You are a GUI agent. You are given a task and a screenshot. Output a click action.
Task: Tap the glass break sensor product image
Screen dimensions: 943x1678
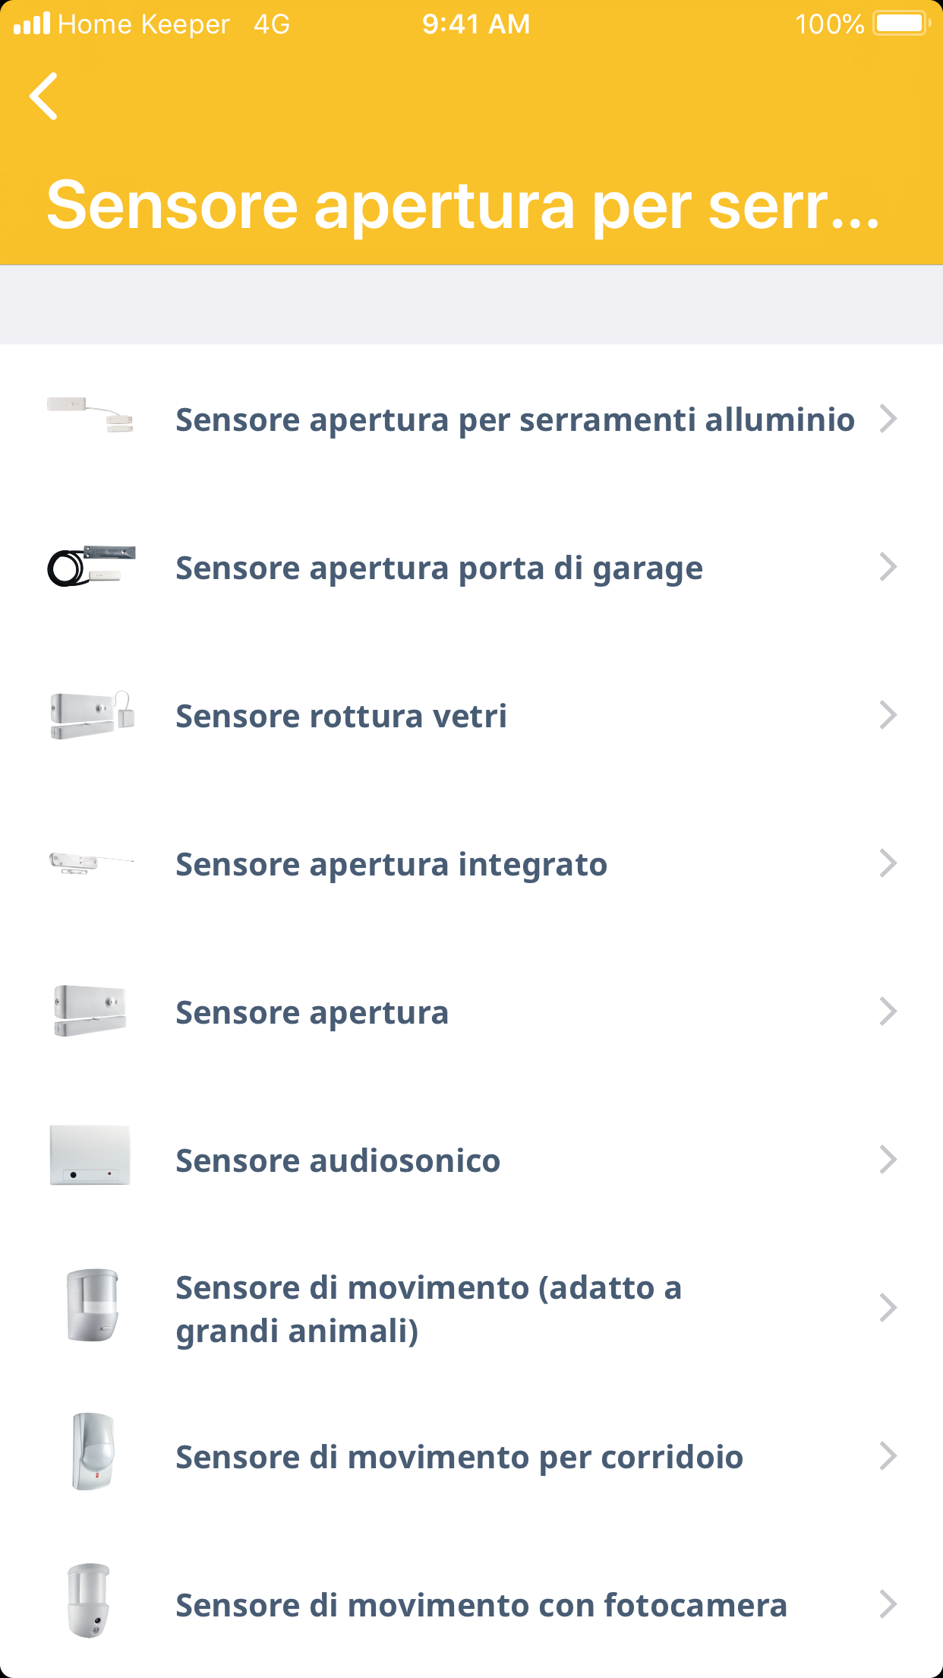pos(91,715)
